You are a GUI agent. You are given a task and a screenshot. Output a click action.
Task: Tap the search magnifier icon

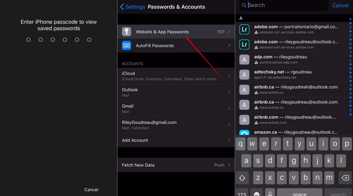click(244, 5)
